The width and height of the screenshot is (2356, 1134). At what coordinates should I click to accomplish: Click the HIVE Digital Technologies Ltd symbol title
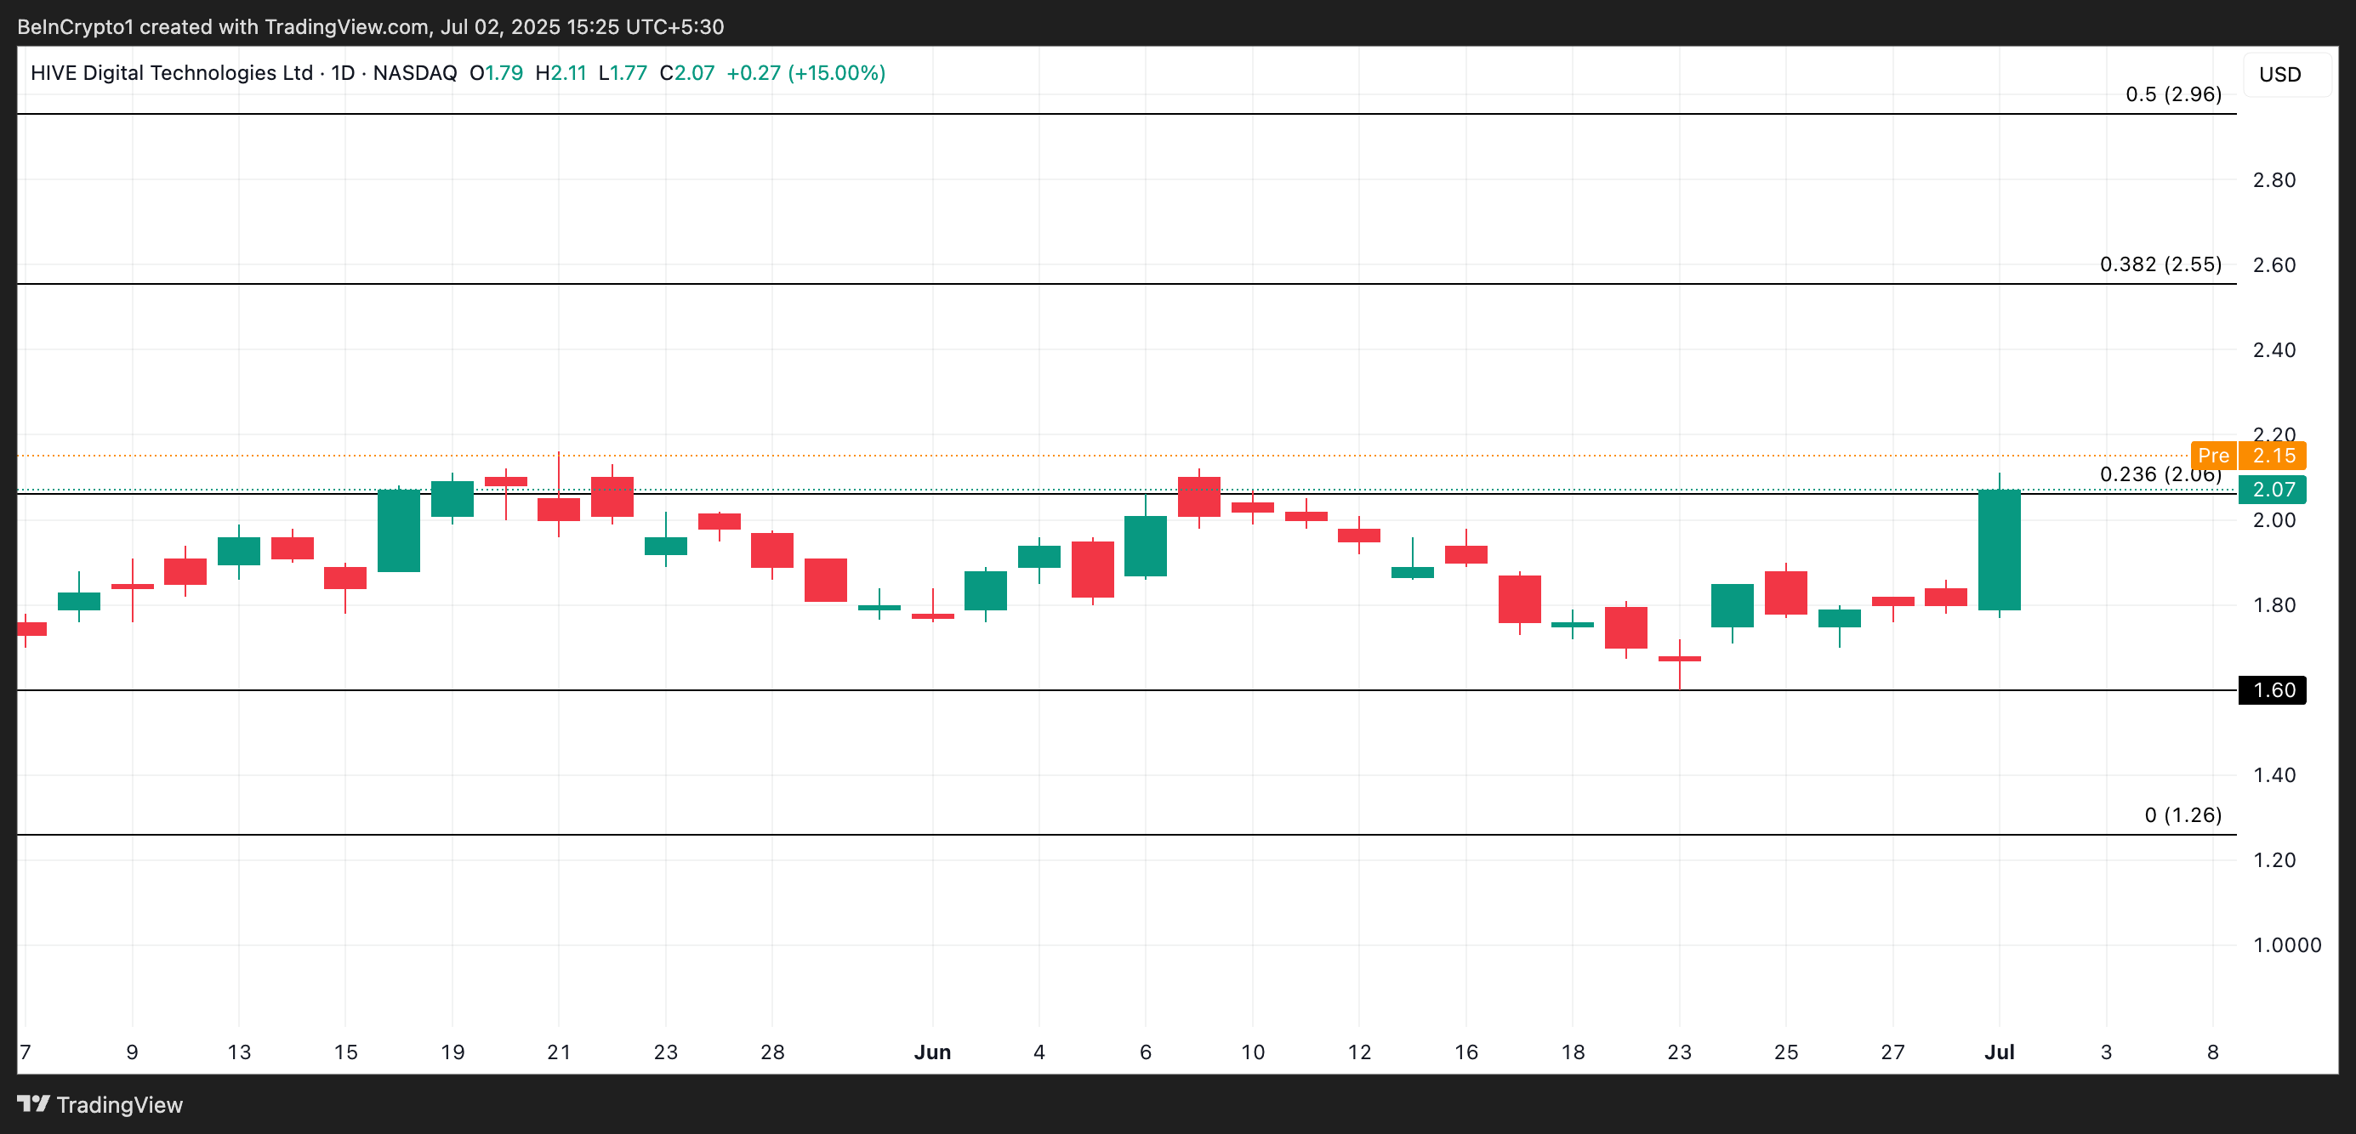pos(171,73)
